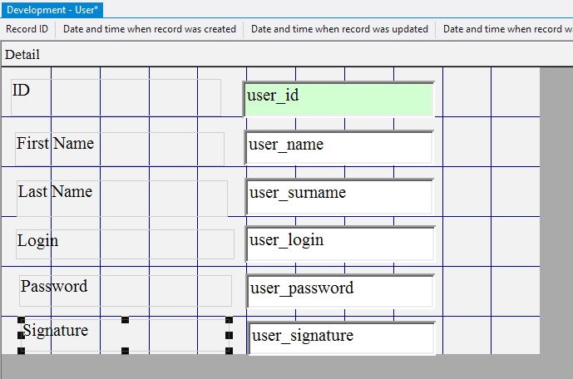
Task: Select the user_name text box
Action: (x=338, y=147)
